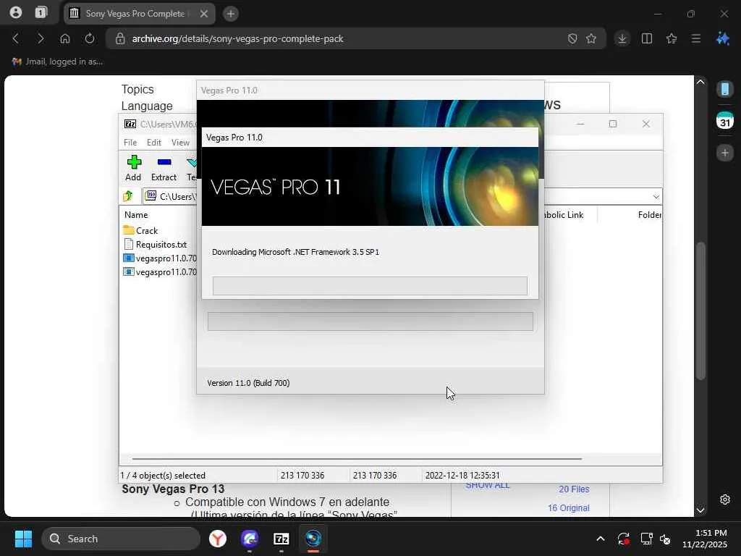Click the 7-Zip horizontal scrollbar
741x556 pixels.
[357, 458]
